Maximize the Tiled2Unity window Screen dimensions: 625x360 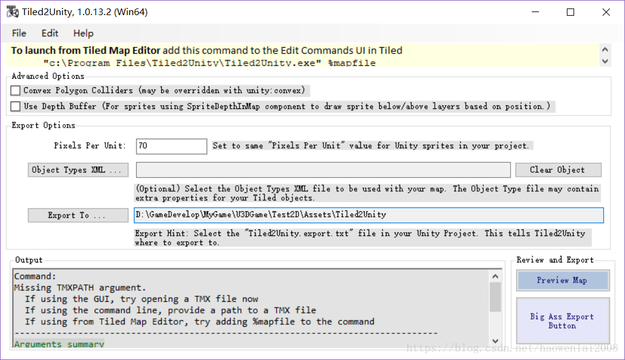tap(570, 12)
